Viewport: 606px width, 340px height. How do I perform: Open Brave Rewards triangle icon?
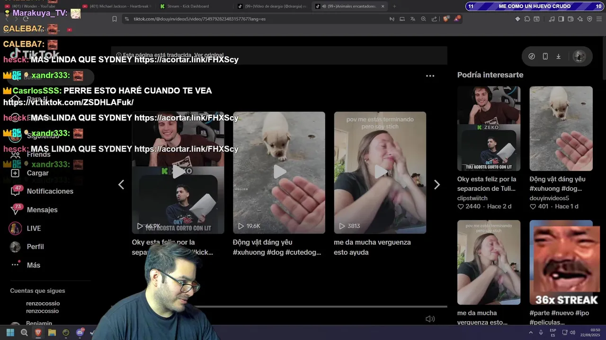point(457,19)
